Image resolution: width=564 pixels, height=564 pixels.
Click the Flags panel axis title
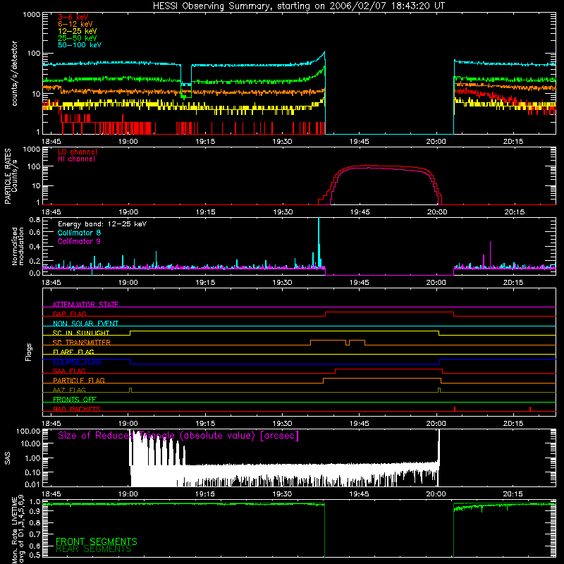[x=28, y=352]
